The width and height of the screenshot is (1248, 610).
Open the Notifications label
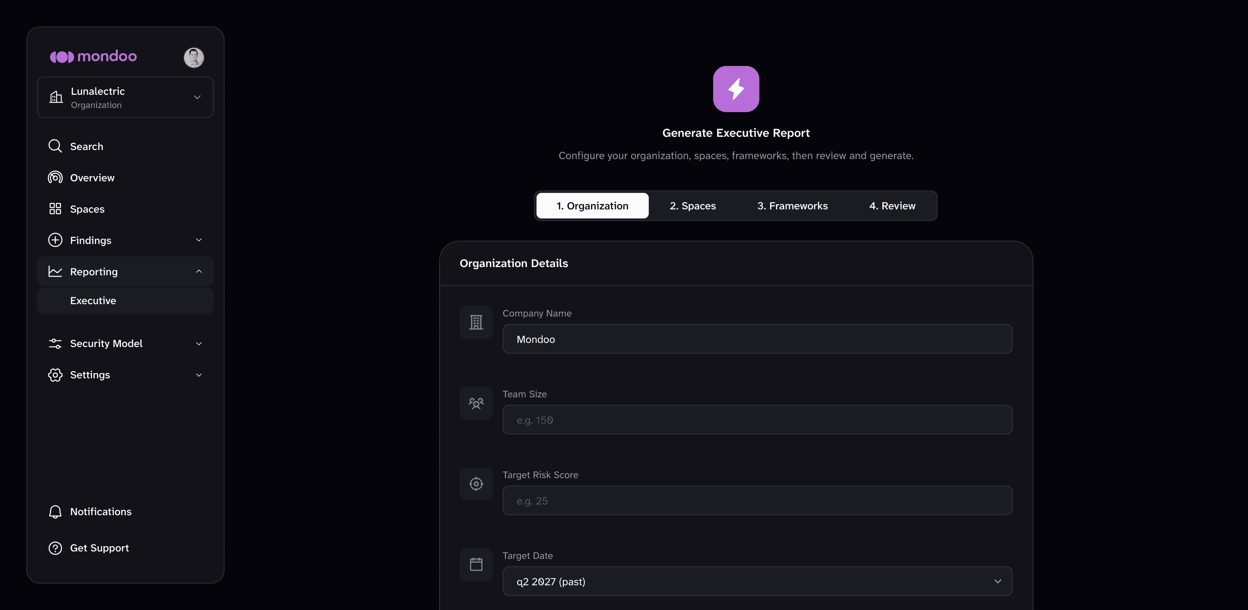(101, 512)
